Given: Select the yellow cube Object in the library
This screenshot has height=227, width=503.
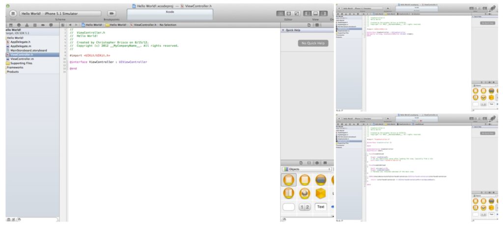Looking at the screenshot, I should point(320,193).
